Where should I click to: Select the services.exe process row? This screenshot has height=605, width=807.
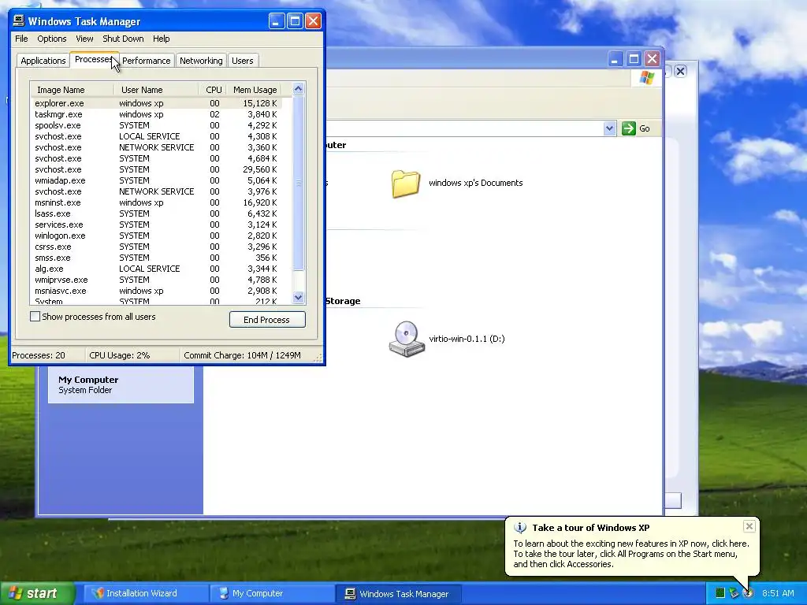(x=156, y=225)
